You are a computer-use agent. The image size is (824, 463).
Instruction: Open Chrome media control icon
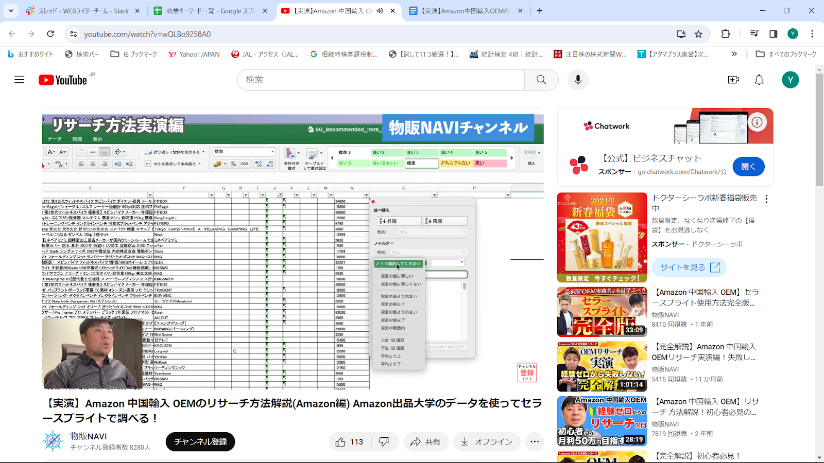[754, 34]
